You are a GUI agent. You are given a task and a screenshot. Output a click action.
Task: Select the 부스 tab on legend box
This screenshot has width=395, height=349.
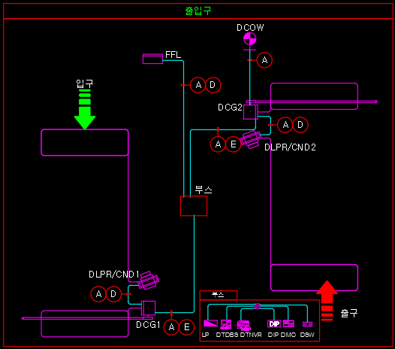219,295
